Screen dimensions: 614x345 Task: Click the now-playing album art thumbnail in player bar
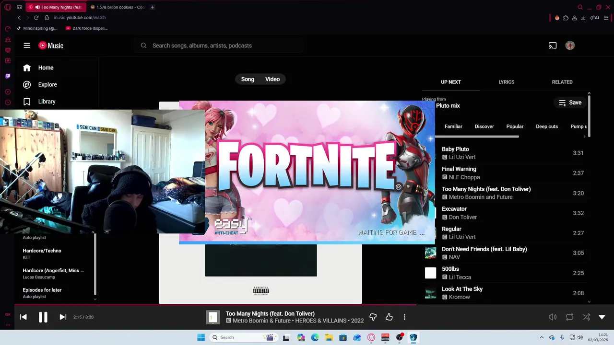point(213,317)
